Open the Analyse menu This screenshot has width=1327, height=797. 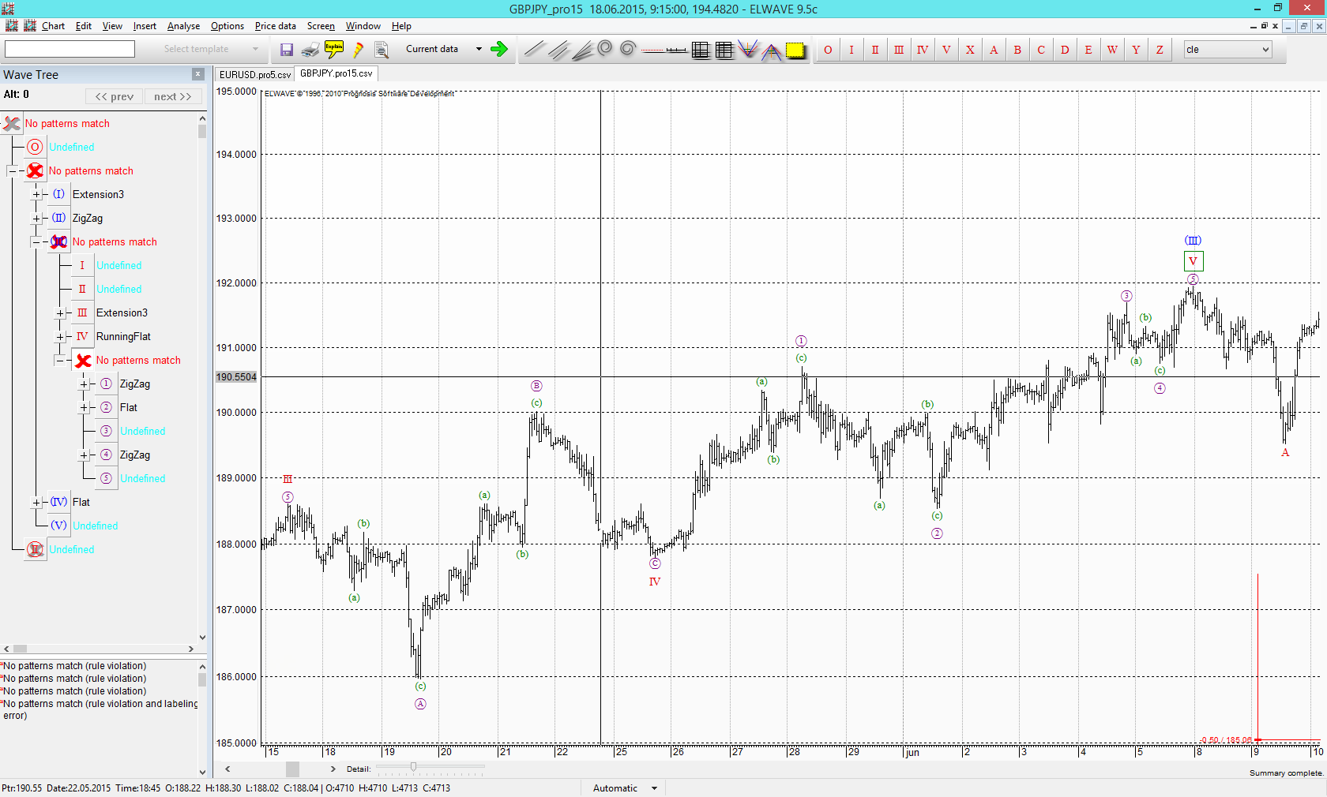coord(183,26)
